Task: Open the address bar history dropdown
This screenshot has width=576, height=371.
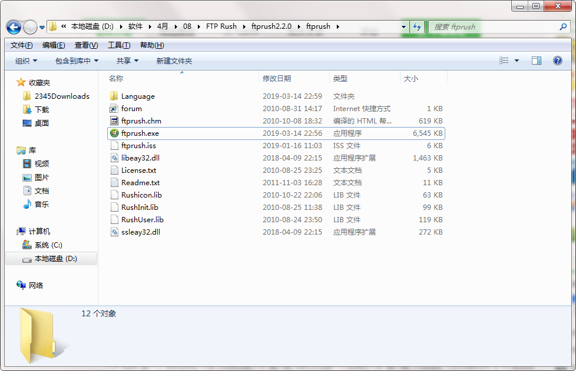Action: click(403, 27)
